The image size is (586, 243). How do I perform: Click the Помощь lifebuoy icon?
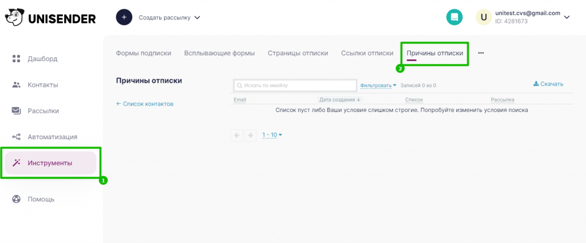[16, 199]
